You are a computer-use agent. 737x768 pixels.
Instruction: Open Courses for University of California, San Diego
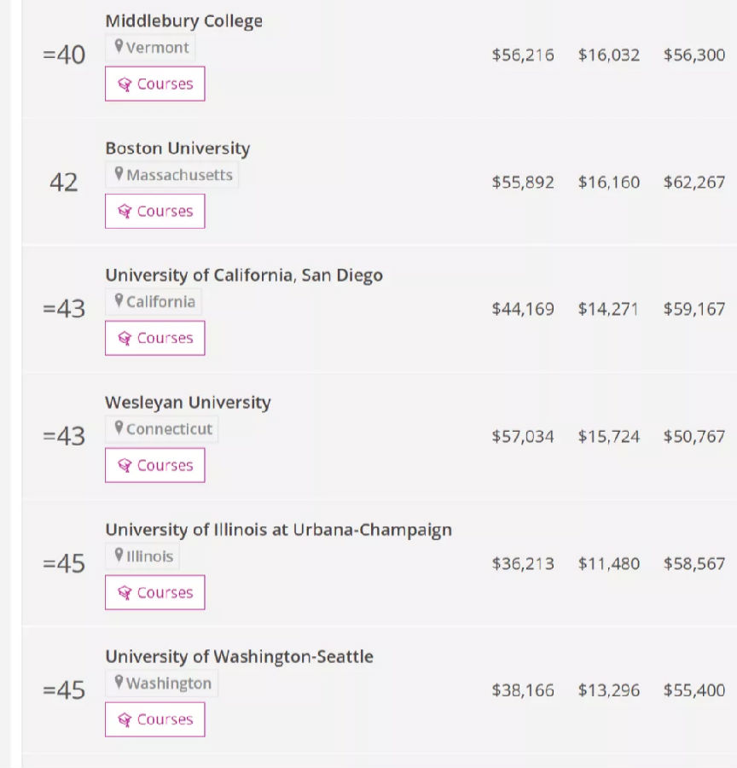[x=155, y=339]
